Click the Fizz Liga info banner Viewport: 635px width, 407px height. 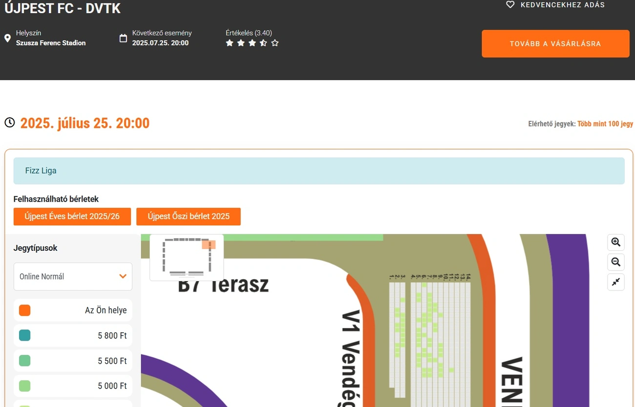click(x=318, y=171)
